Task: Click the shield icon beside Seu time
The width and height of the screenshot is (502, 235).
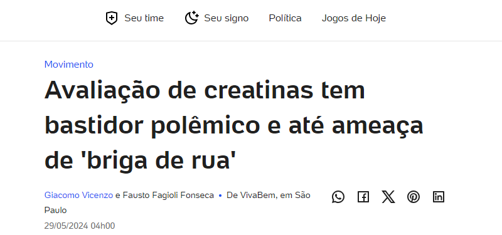Action: pyautogui.click(x=112, y=18)
